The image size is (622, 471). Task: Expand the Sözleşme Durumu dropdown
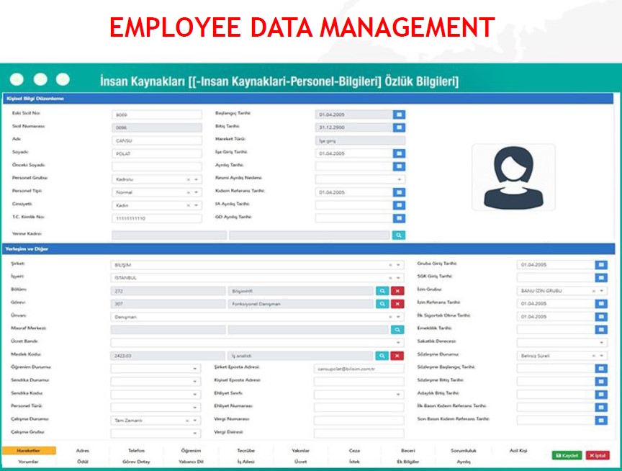tap(602, 356)
